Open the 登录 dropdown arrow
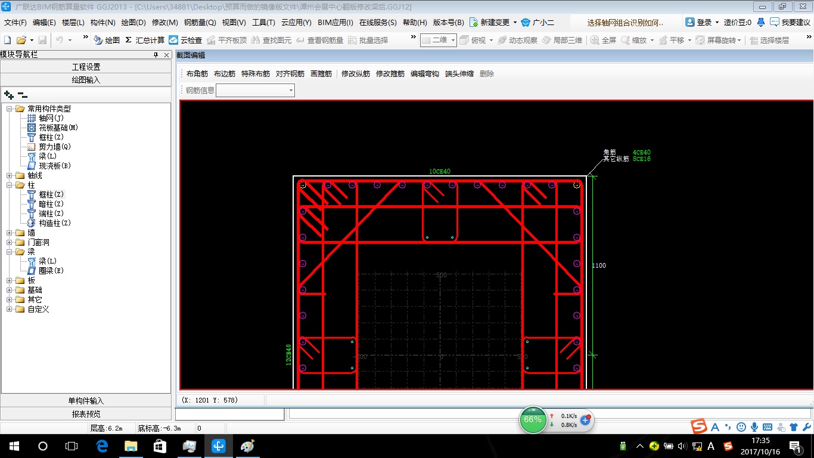 click(717, 22)
